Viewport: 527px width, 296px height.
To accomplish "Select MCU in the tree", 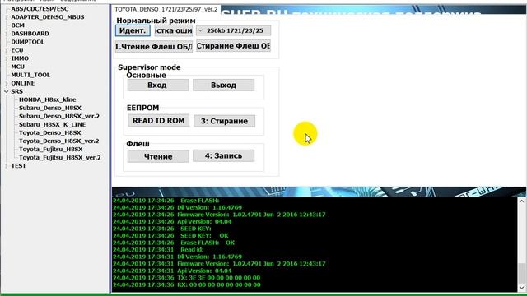I will click(x=17, y=67).
